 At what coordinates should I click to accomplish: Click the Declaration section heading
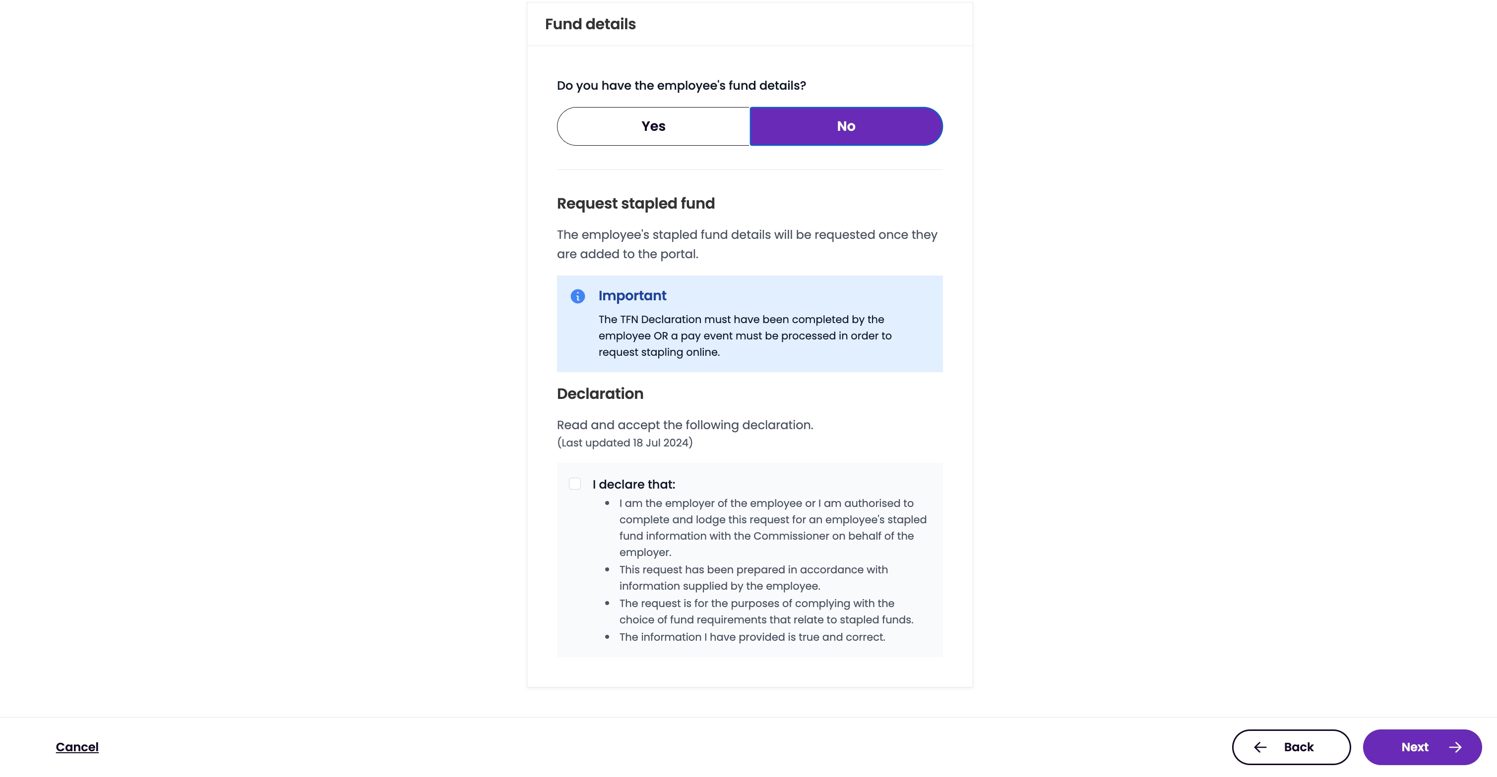pos(600,393)
